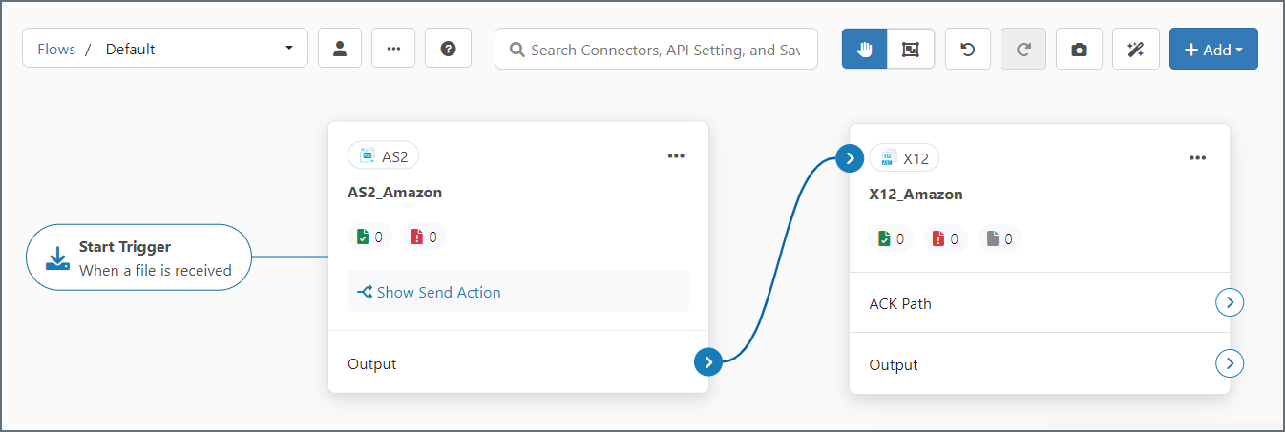Image resolution: width=1285 pixels, height=432 pixels.
Task: Open the AS2_Amazon three-dot menu
Action: [x=676, y=156]
